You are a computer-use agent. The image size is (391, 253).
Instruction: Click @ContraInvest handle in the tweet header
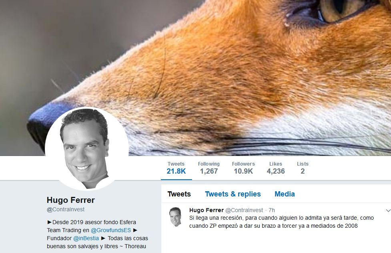[244, 210]
